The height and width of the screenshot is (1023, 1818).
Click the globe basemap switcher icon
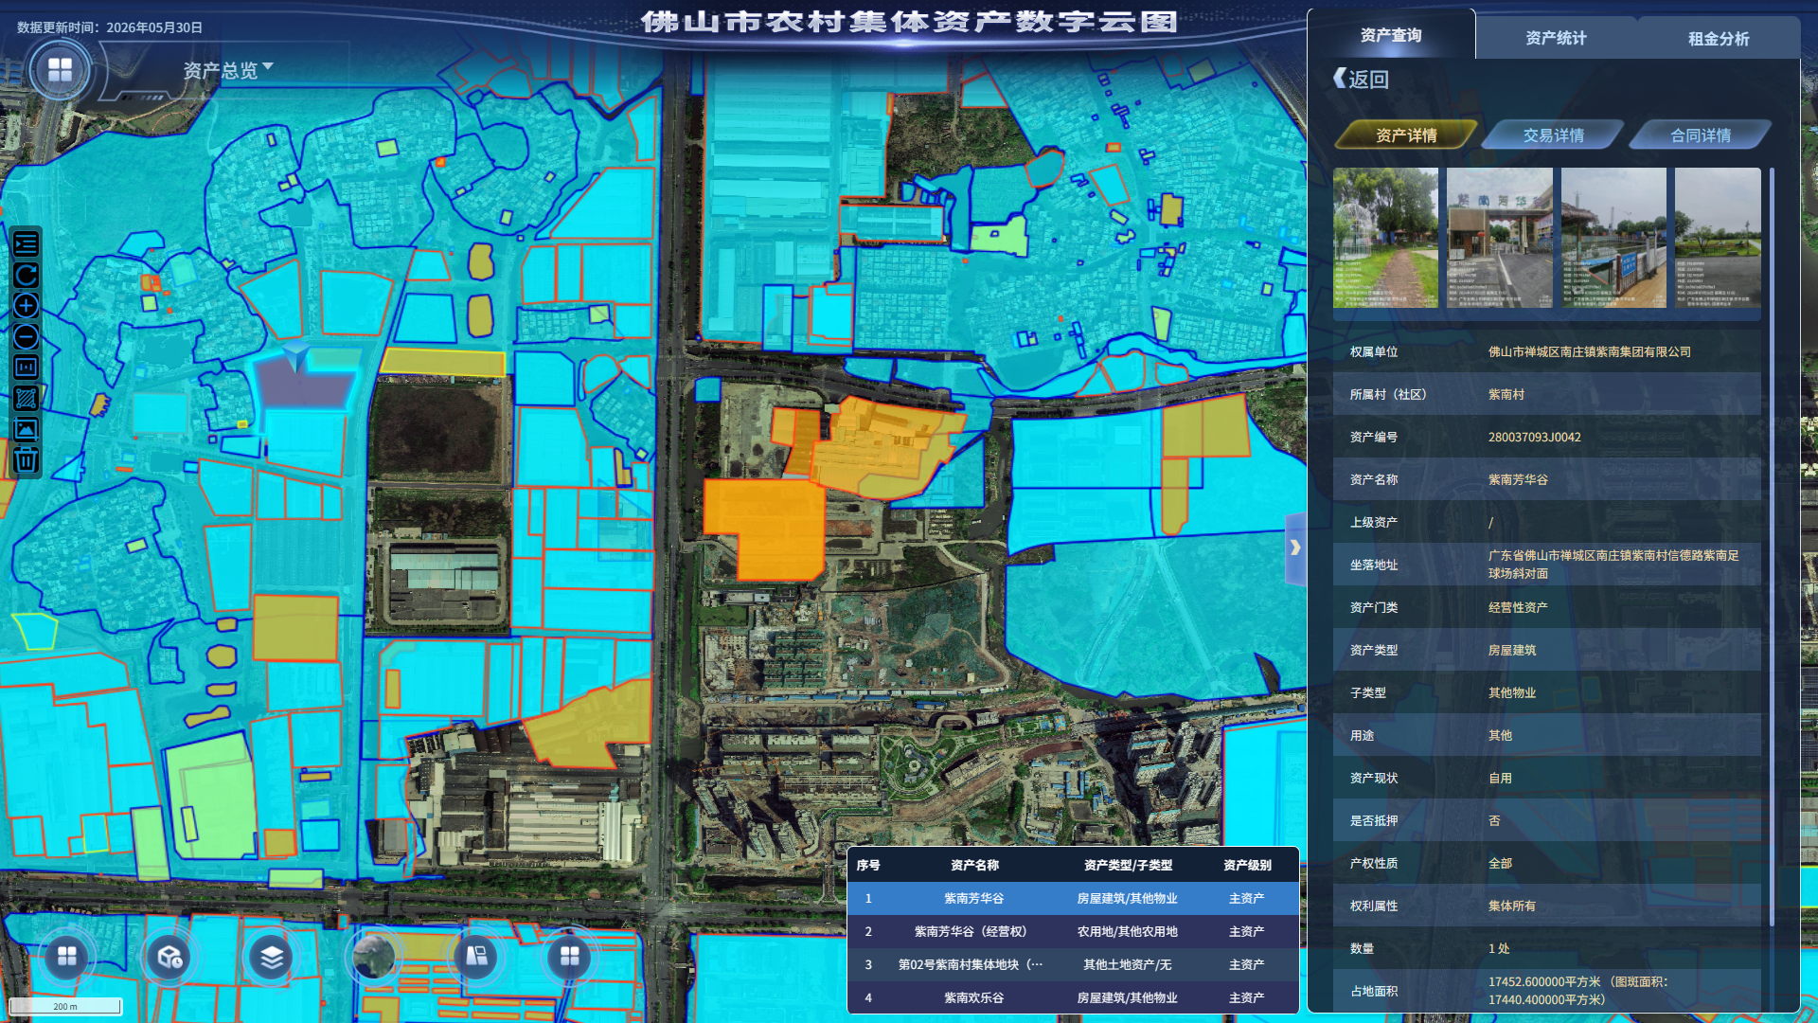374,958
